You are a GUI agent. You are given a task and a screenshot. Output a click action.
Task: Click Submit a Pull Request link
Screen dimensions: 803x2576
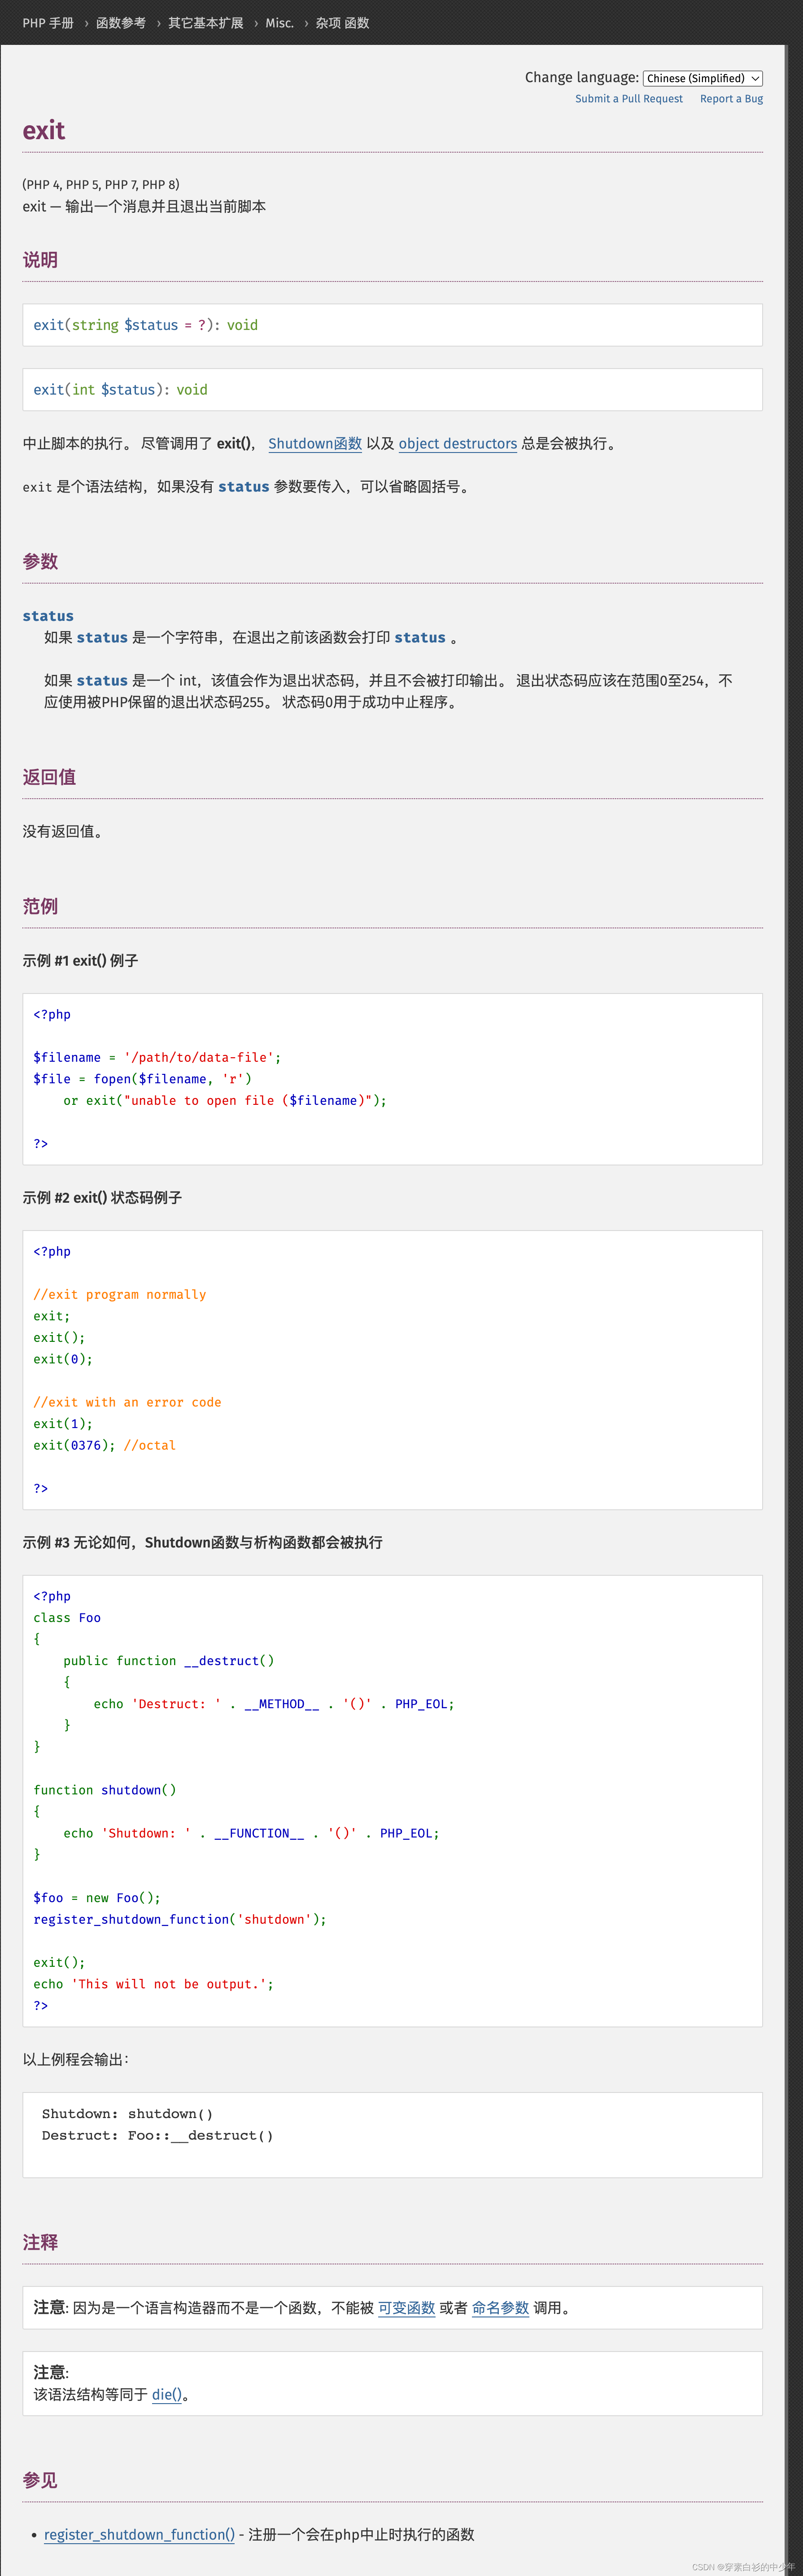pyautogui.click(x=629, y=99)
